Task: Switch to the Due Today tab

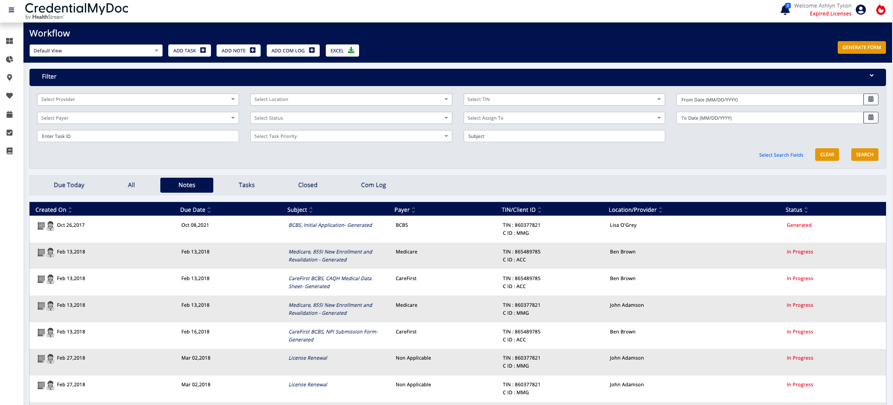Action: click(69, 185)
